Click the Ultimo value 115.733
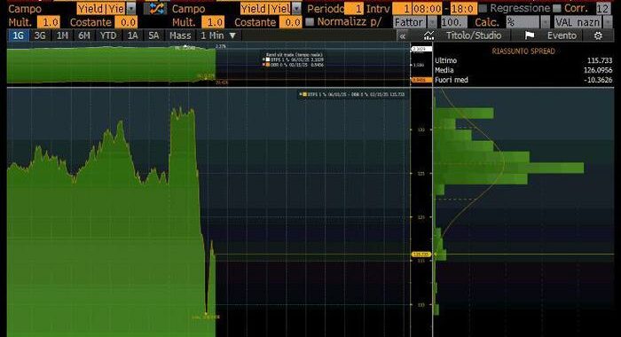Viewport: 621px width, 337px height. click(x=600, y=60)
